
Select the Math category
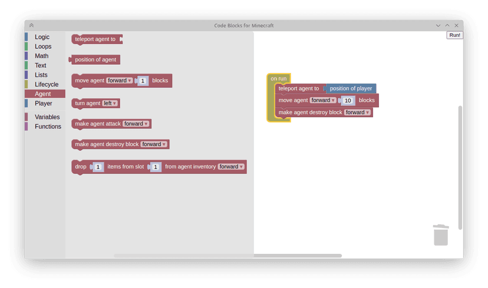[x=42, y=56]
